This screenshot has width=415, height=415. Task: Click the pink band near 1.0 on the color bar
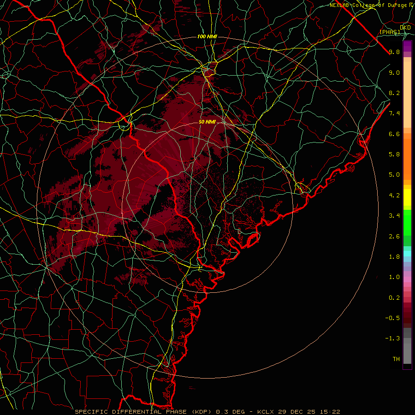tap(407, 279)
